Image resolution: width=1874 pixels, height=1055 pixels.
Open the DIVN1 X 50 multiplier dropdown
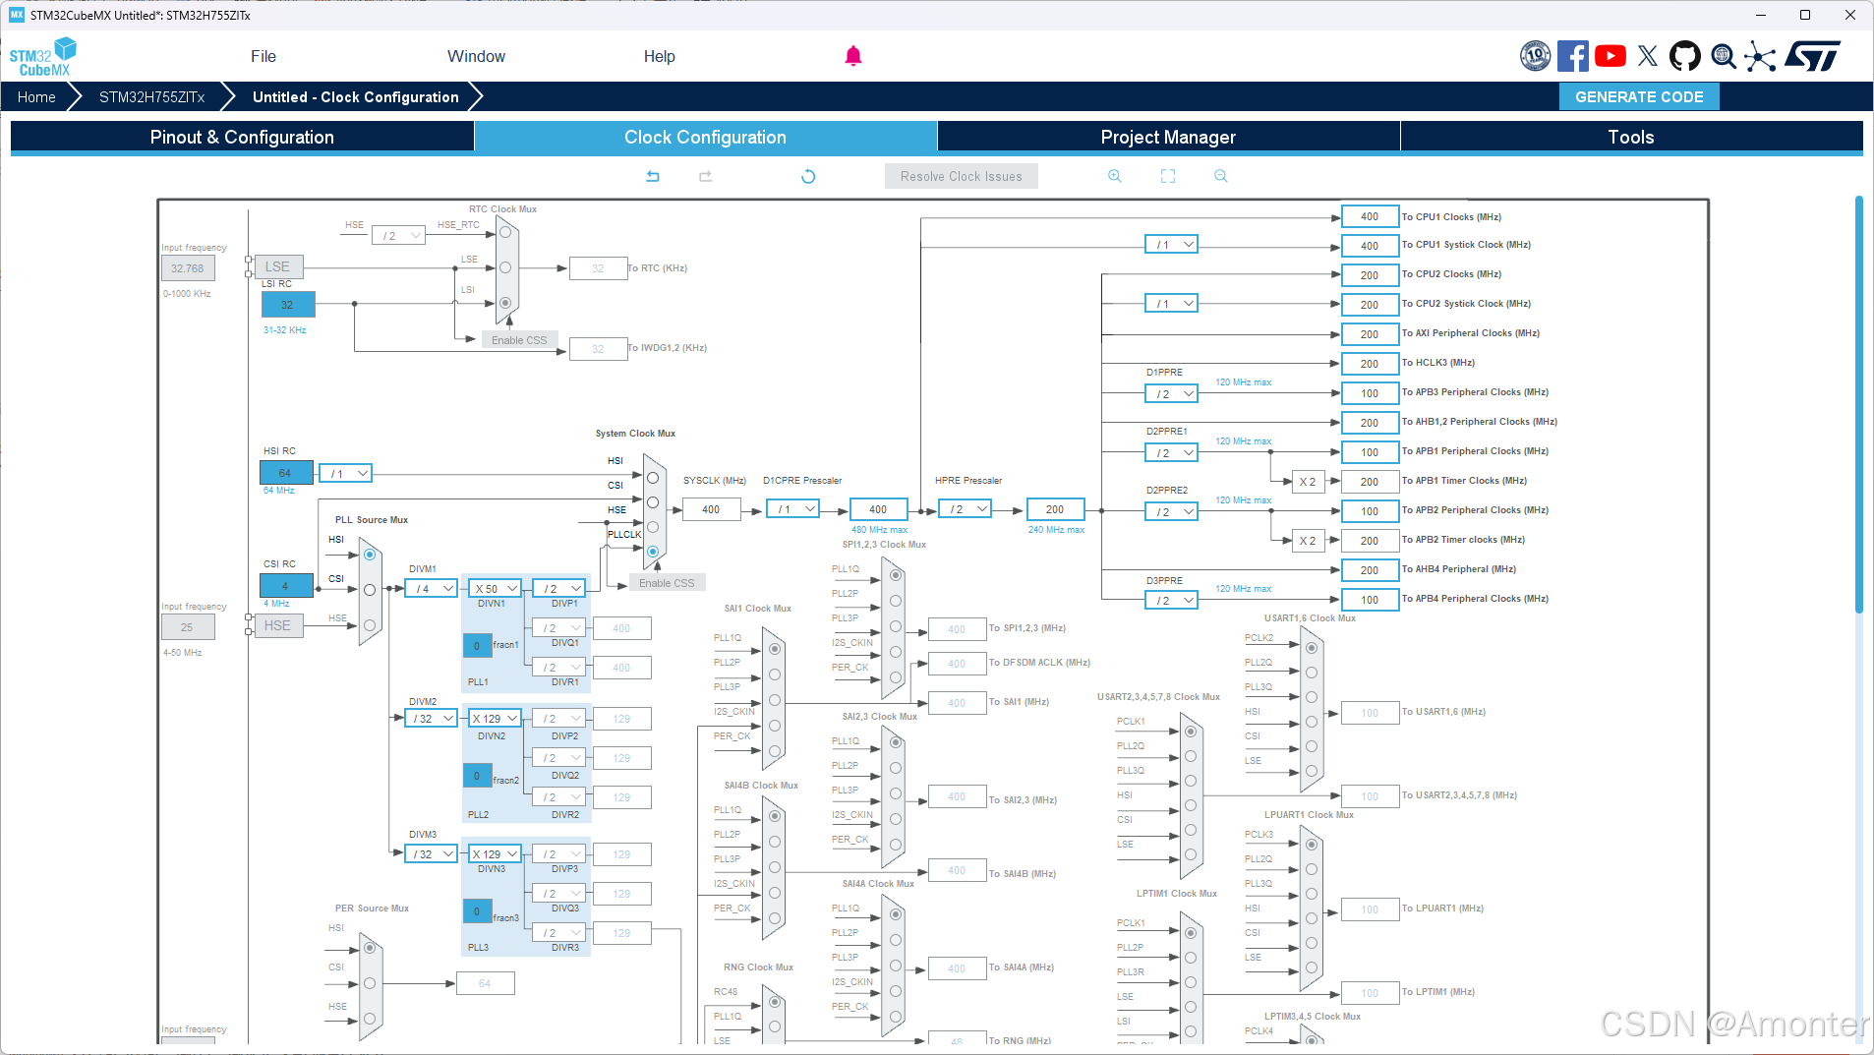tap(495, 589)
